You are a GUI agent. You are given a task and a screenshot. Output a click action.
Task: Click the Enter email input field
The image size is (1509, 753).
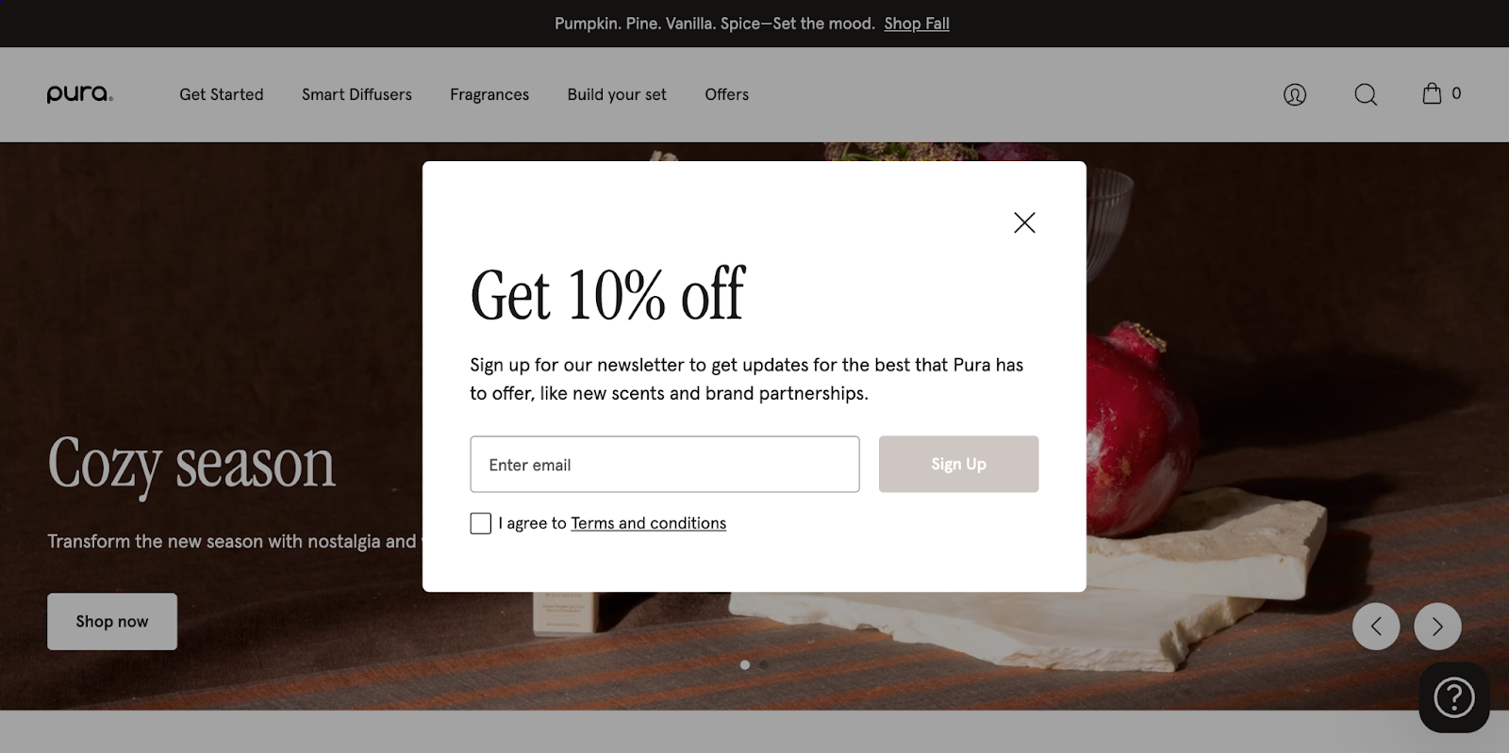[664, 464]
